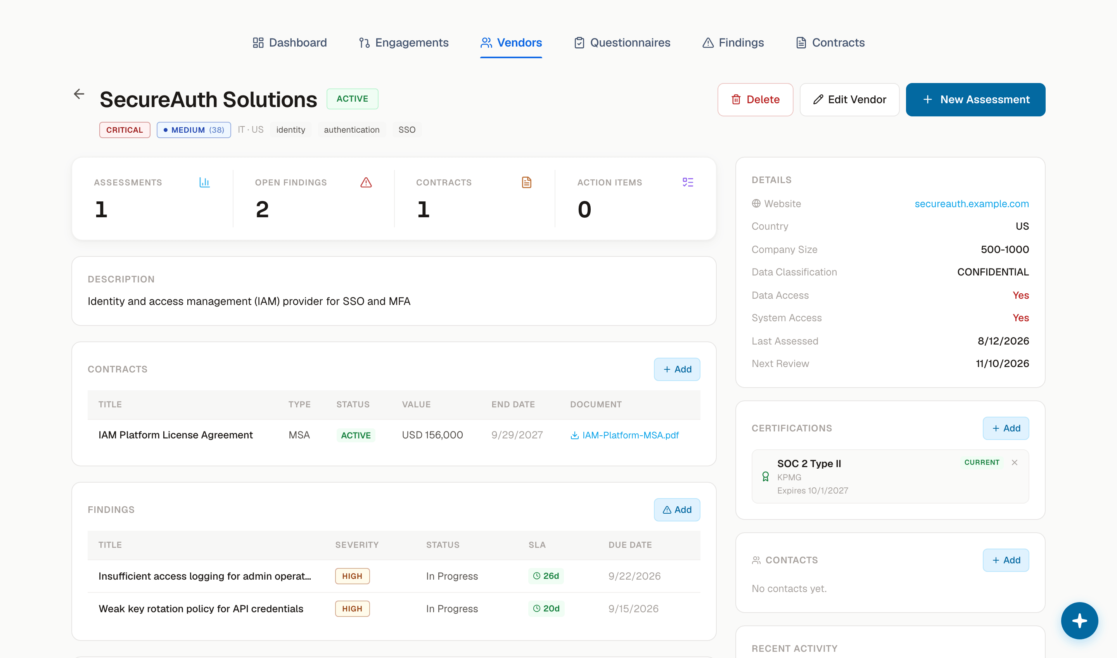Click the 26d SLA badge
Image resolution: width=1117 pixels, height=658 pixels.
546,577
